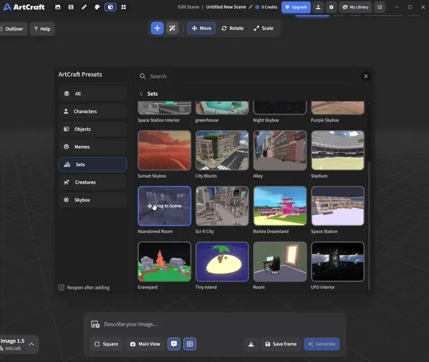Select the All presets category

click(x=93, y=93)
